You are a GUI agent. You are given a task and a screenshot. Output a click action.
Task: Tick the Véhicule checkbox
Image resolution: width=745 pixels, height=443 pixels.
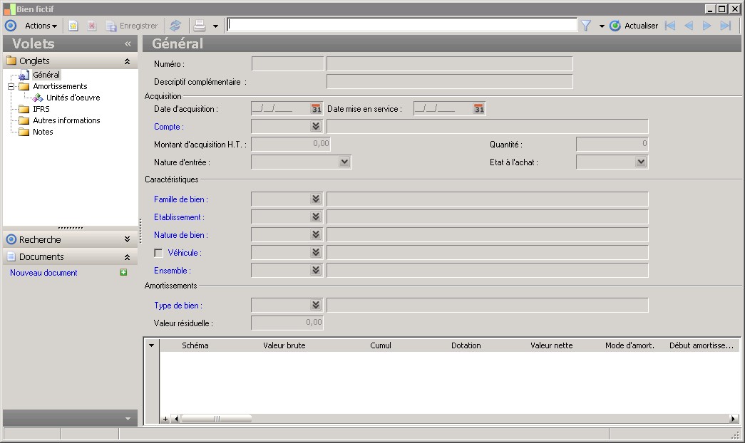(159, 253)
